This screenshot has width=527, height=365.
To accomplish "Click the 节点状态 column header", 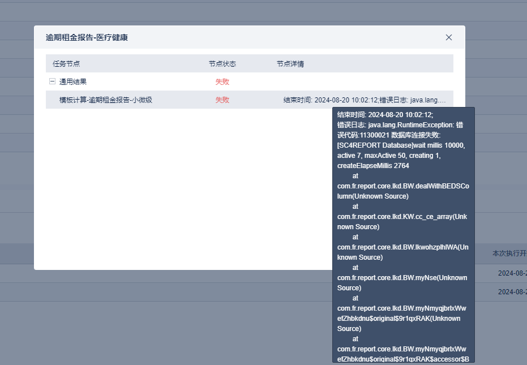I will coord(222,63).
